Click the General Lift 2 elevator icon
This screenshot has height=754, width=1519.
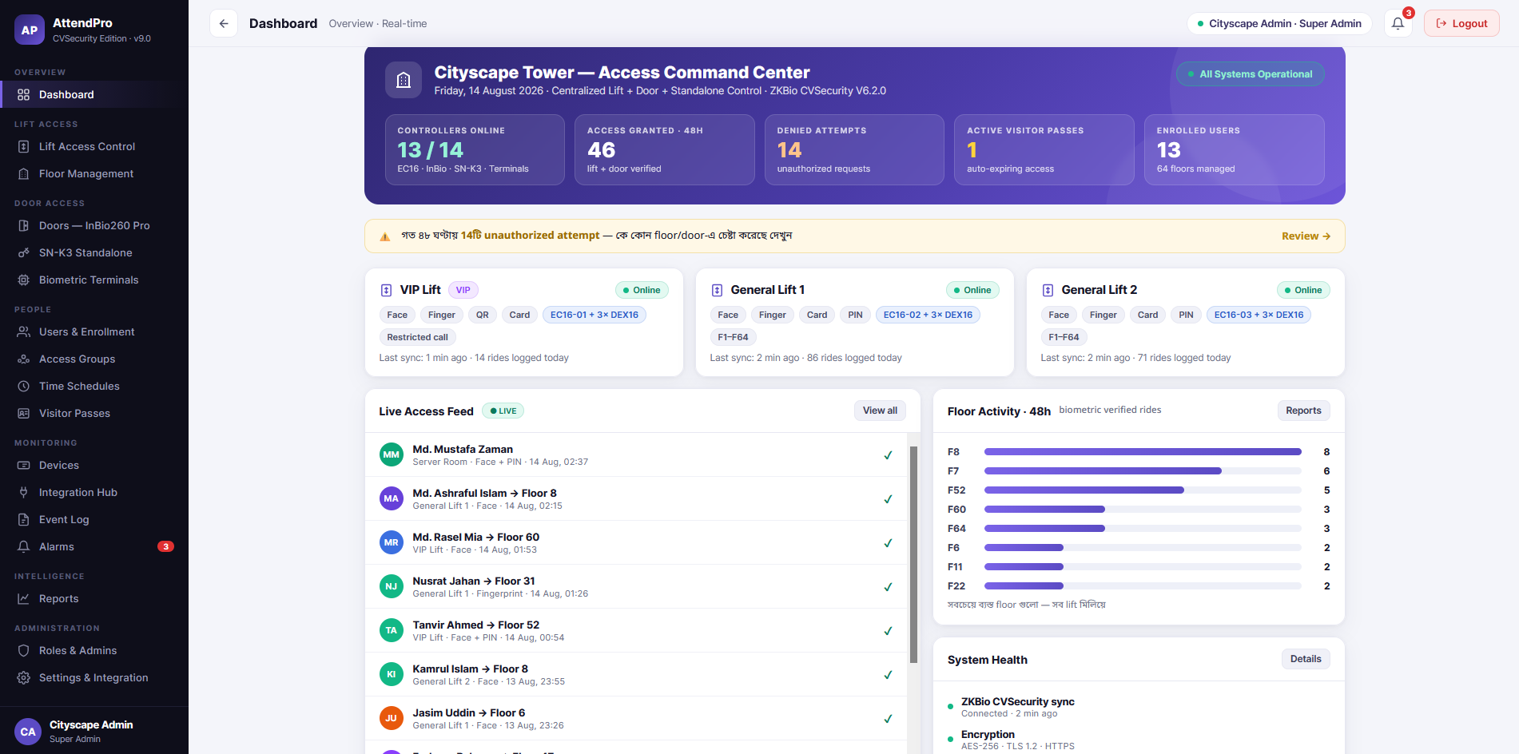1048,290
